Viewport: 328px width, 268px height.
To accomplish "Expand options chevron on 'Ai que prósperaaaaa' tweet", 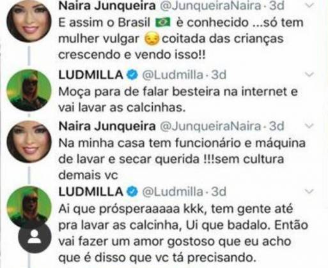I will point(309,191).
